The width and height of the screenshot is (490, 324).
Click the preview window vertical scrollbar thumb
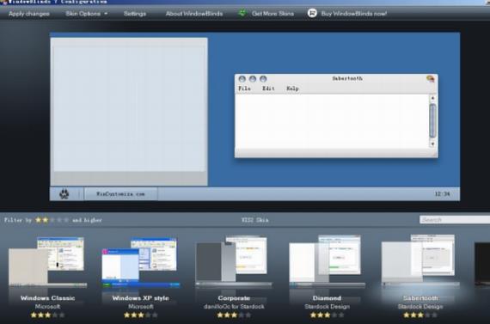click(432, 121)
